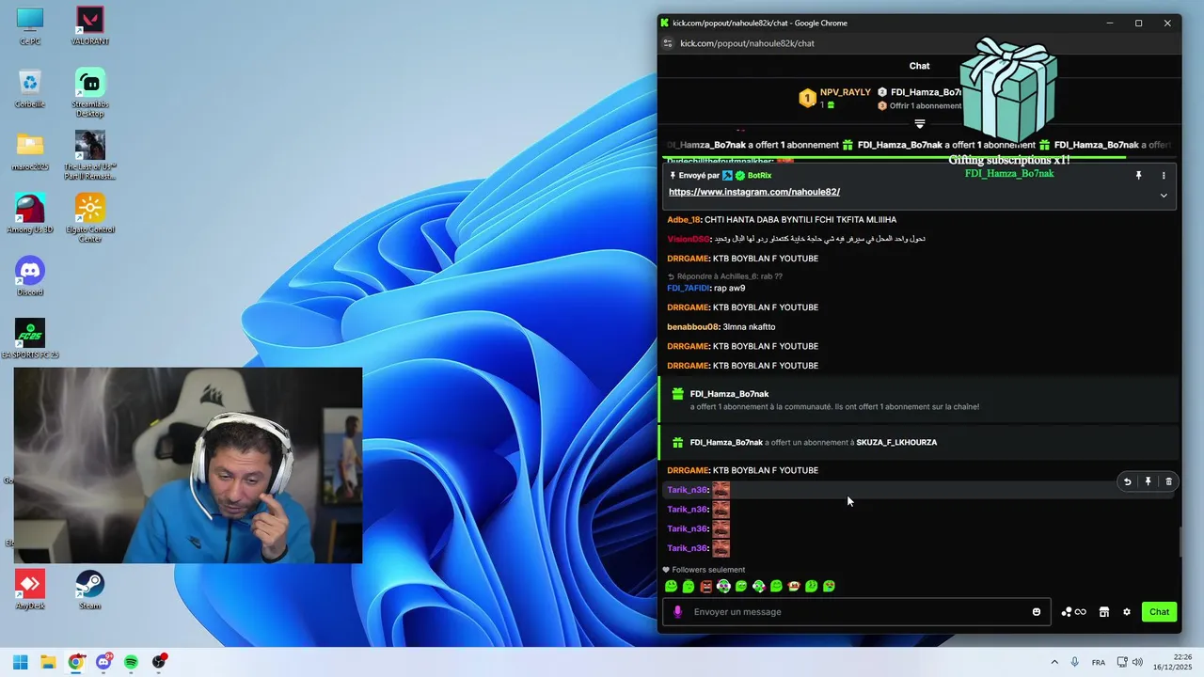Delete the hovered Tarik_n36 message
The image size is (1204, 677).
pos(1168,481)
